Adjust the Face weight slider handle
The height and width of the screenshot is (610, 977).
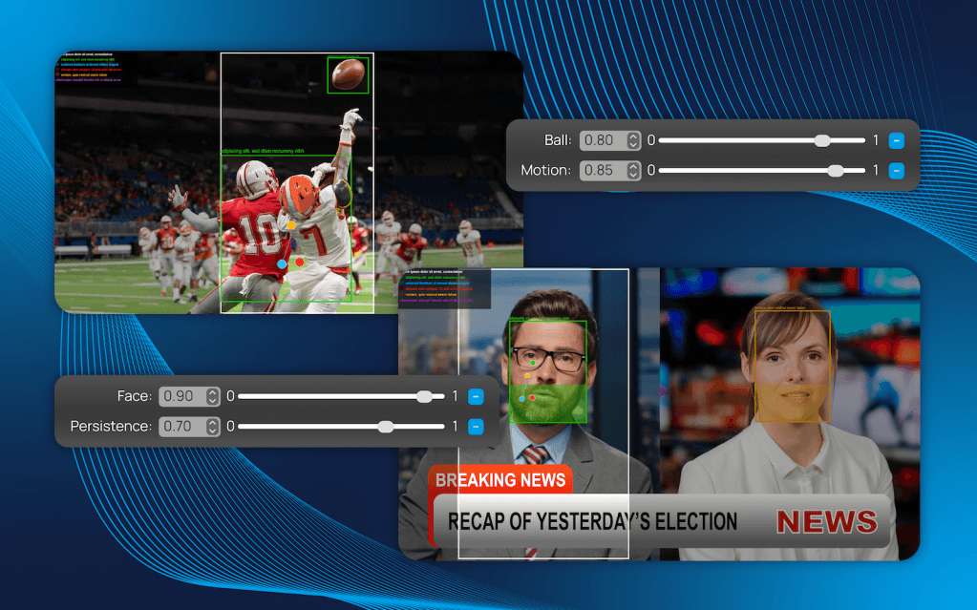pos(424,396)
